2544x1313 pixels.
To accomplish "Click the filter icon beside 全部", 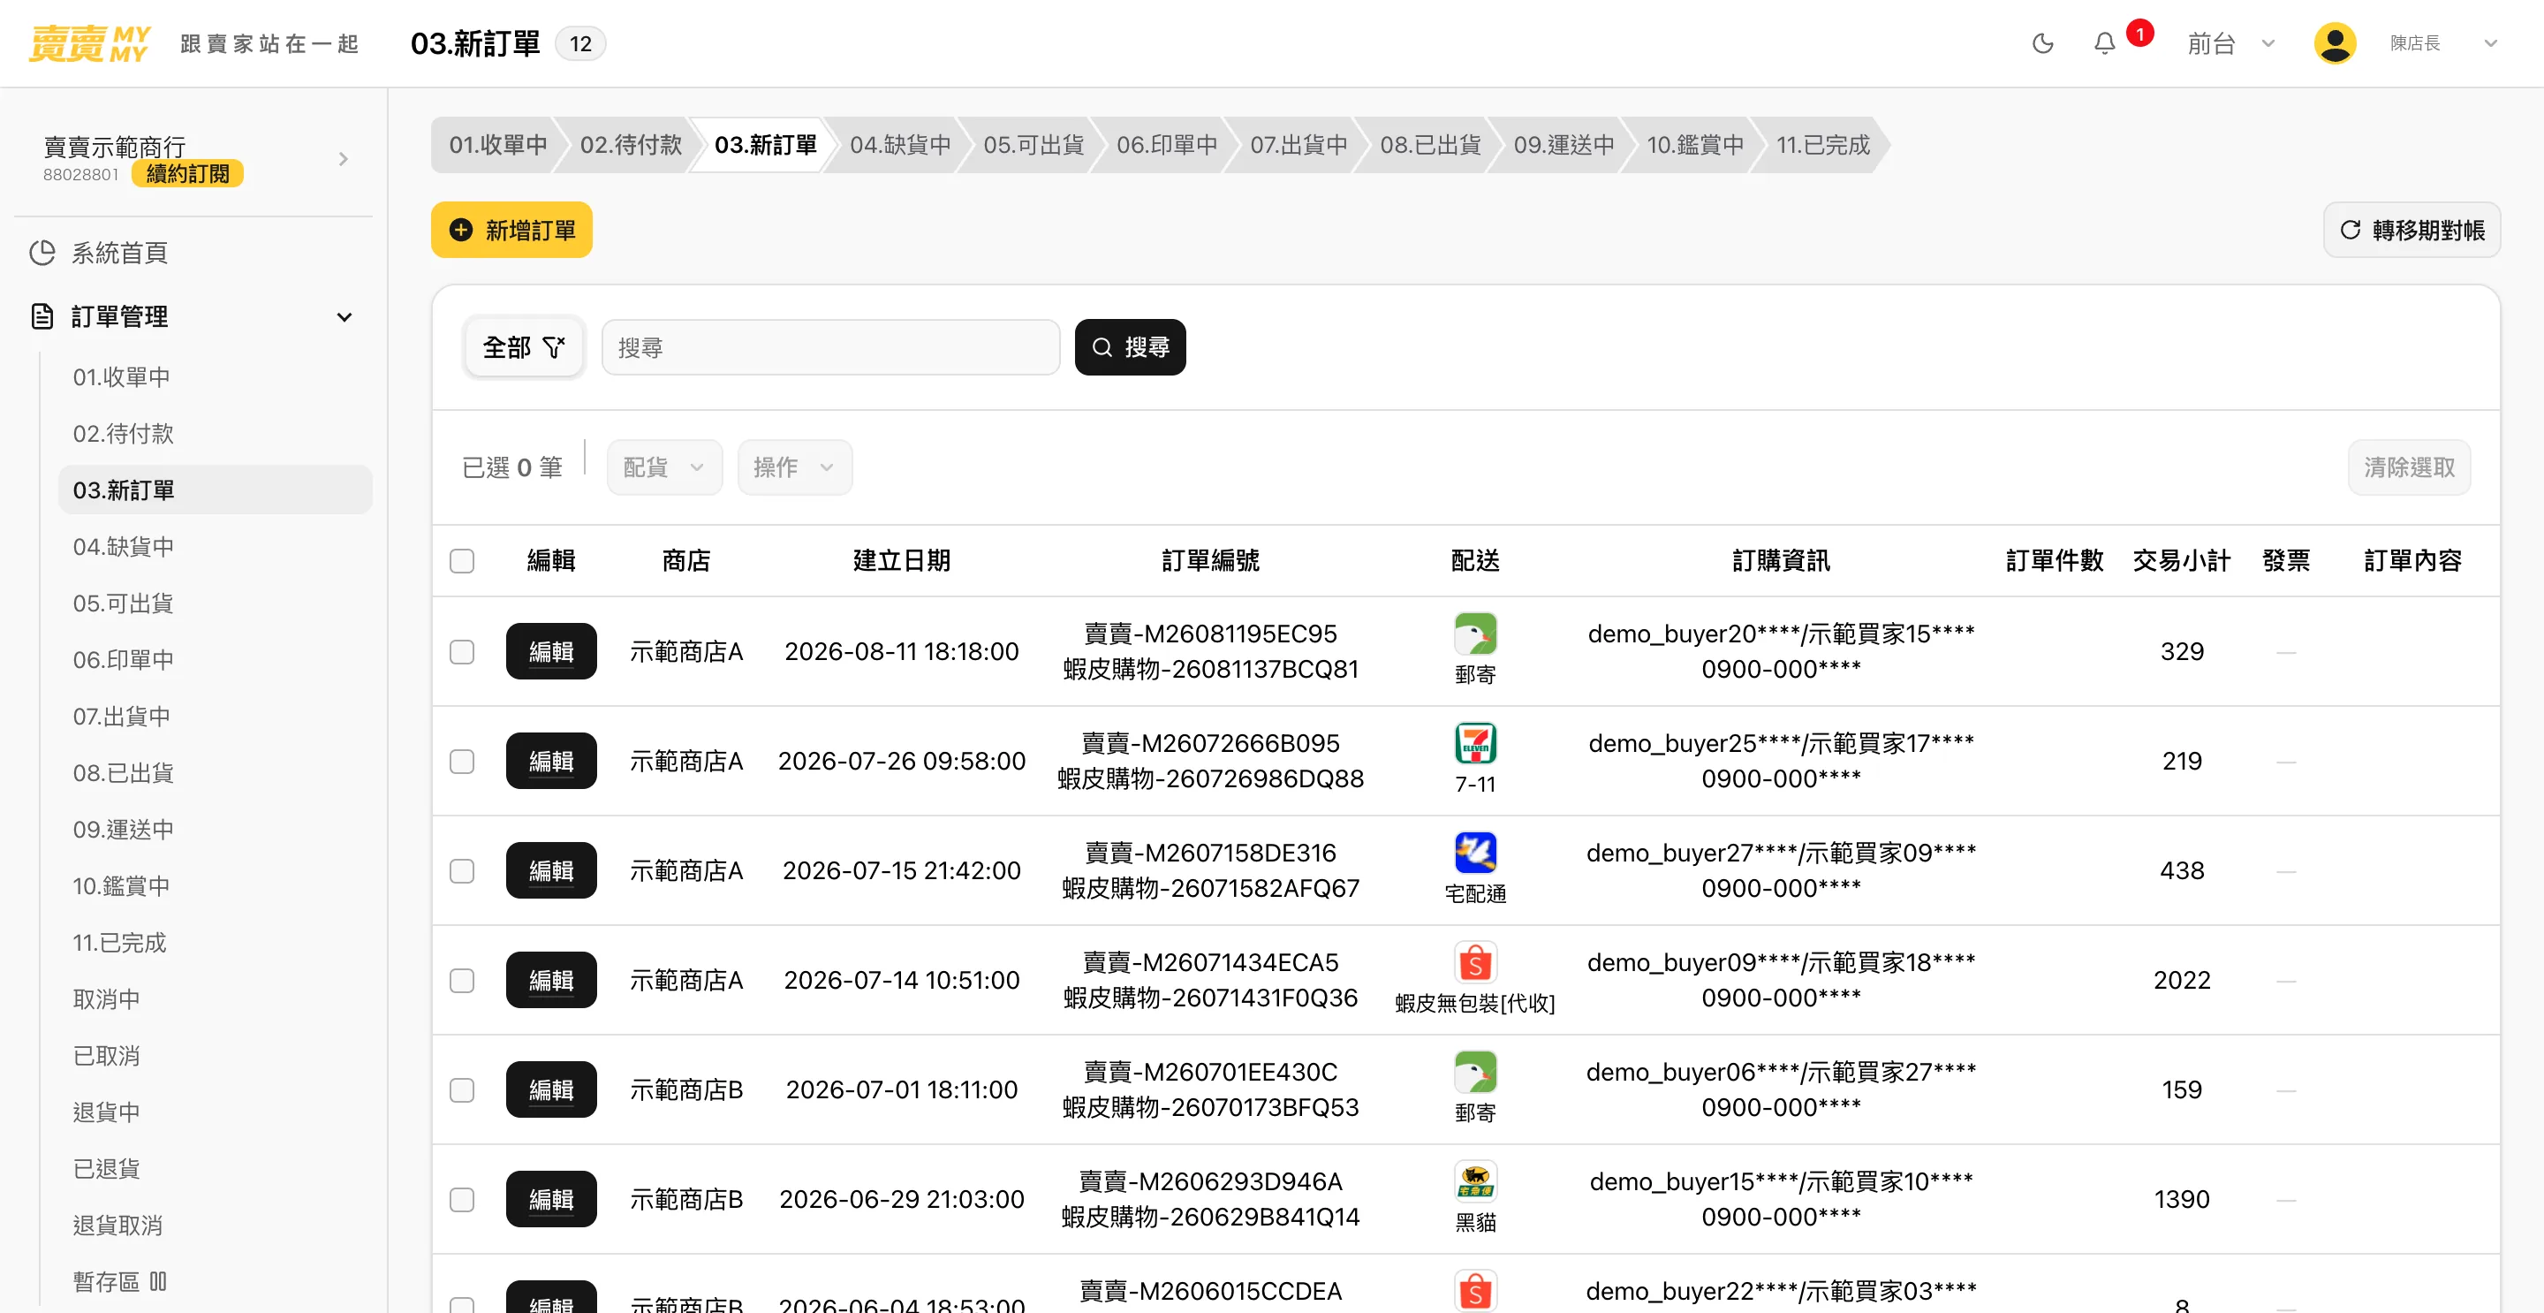I will pyautogui.click(x=554, y=346).
